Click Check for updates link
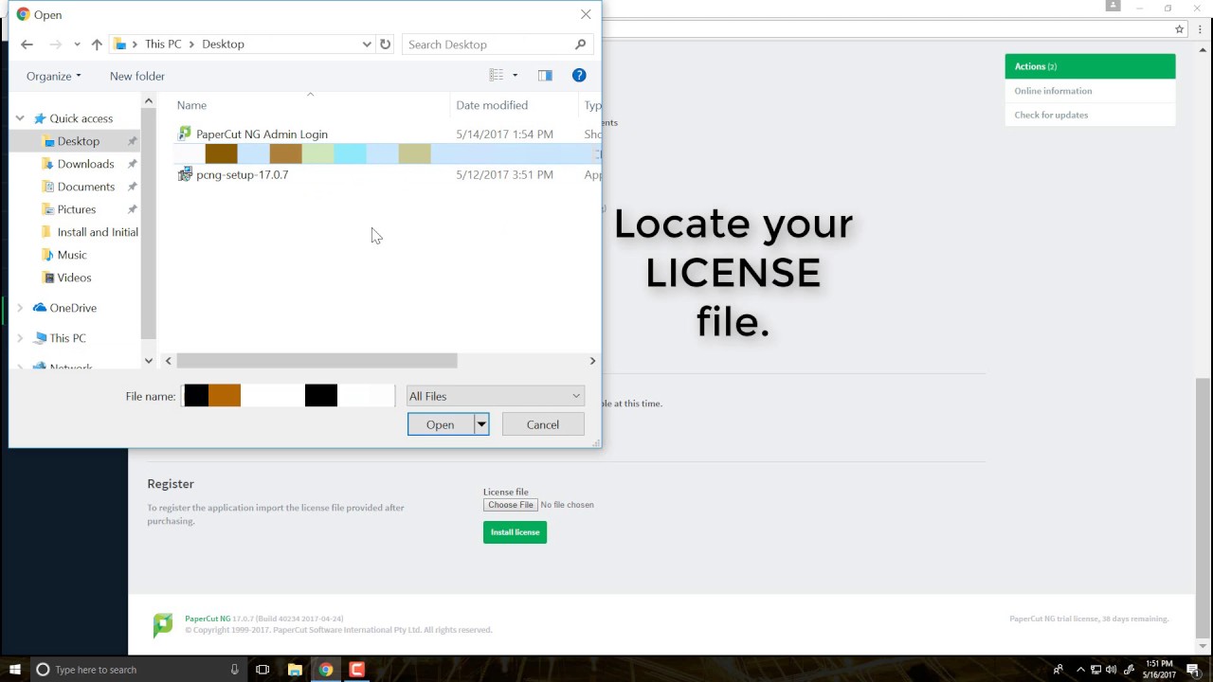 (1051, 115)
